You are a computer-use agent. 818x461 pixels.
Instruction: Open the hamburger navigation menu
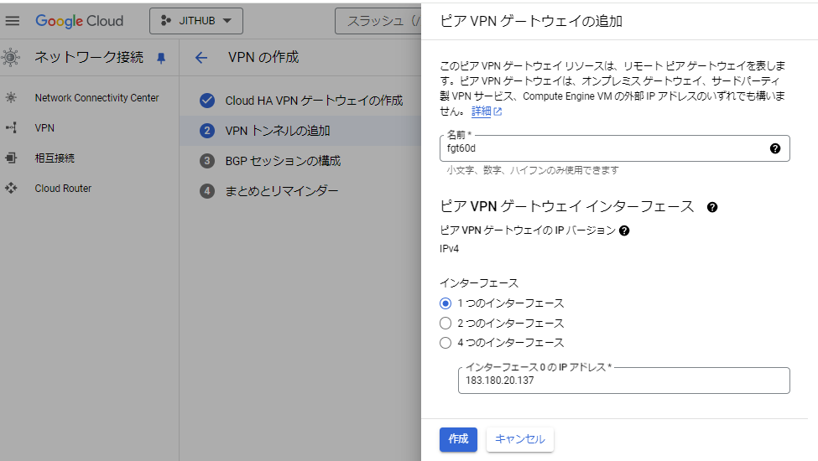12,21
